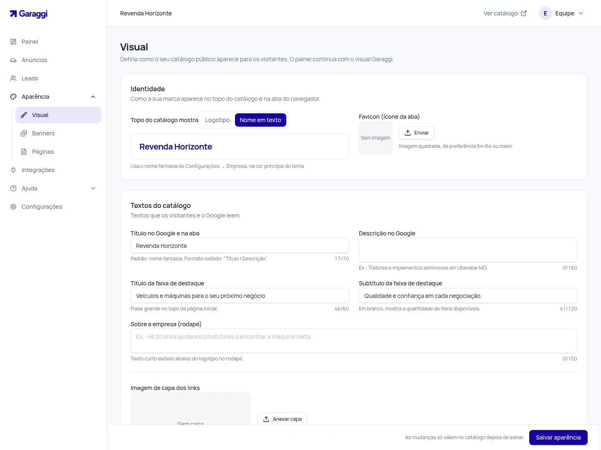Click the Garaggi logo

coord(28,14)
